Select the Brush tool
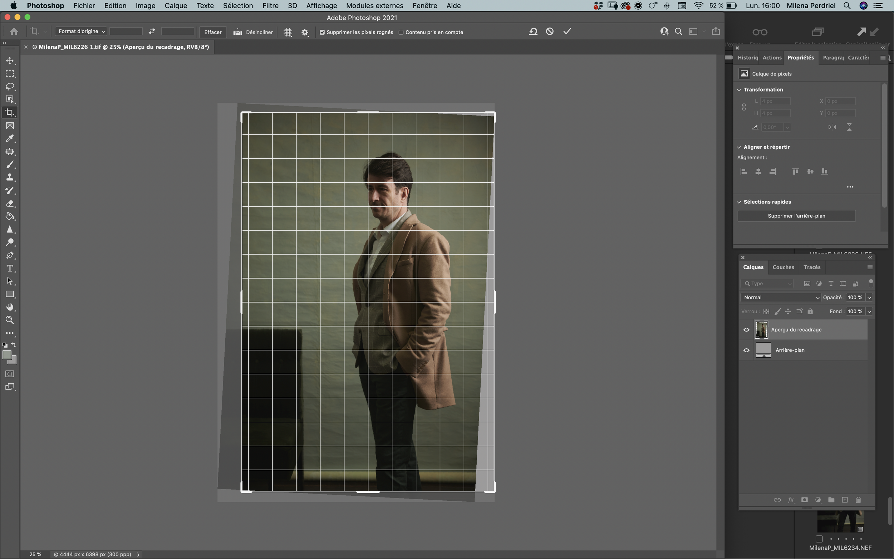 [x=10, y=165]
